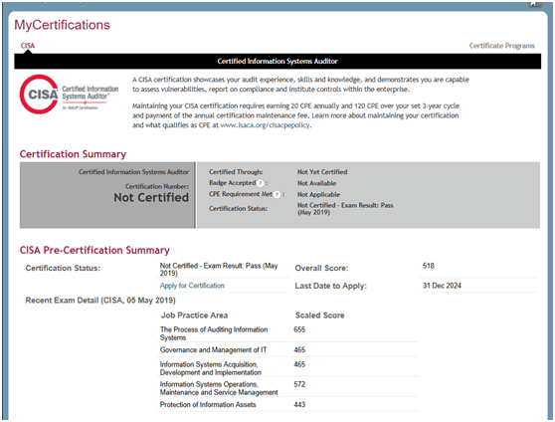This screenshot has height=422, width=555.
Task: Click the score 655
Action: pyautogui.click(x=299, y=329)
